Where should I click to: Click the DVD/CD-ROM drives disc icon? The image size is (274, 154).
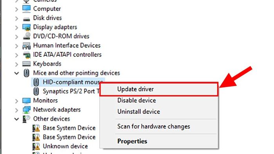[27, 36]
